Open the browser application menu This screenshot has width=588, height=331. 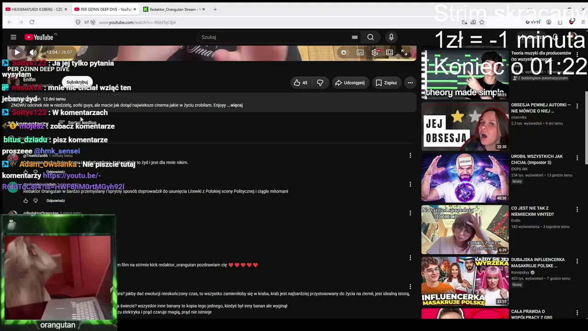pyautogui.click(x=583, y=22)
